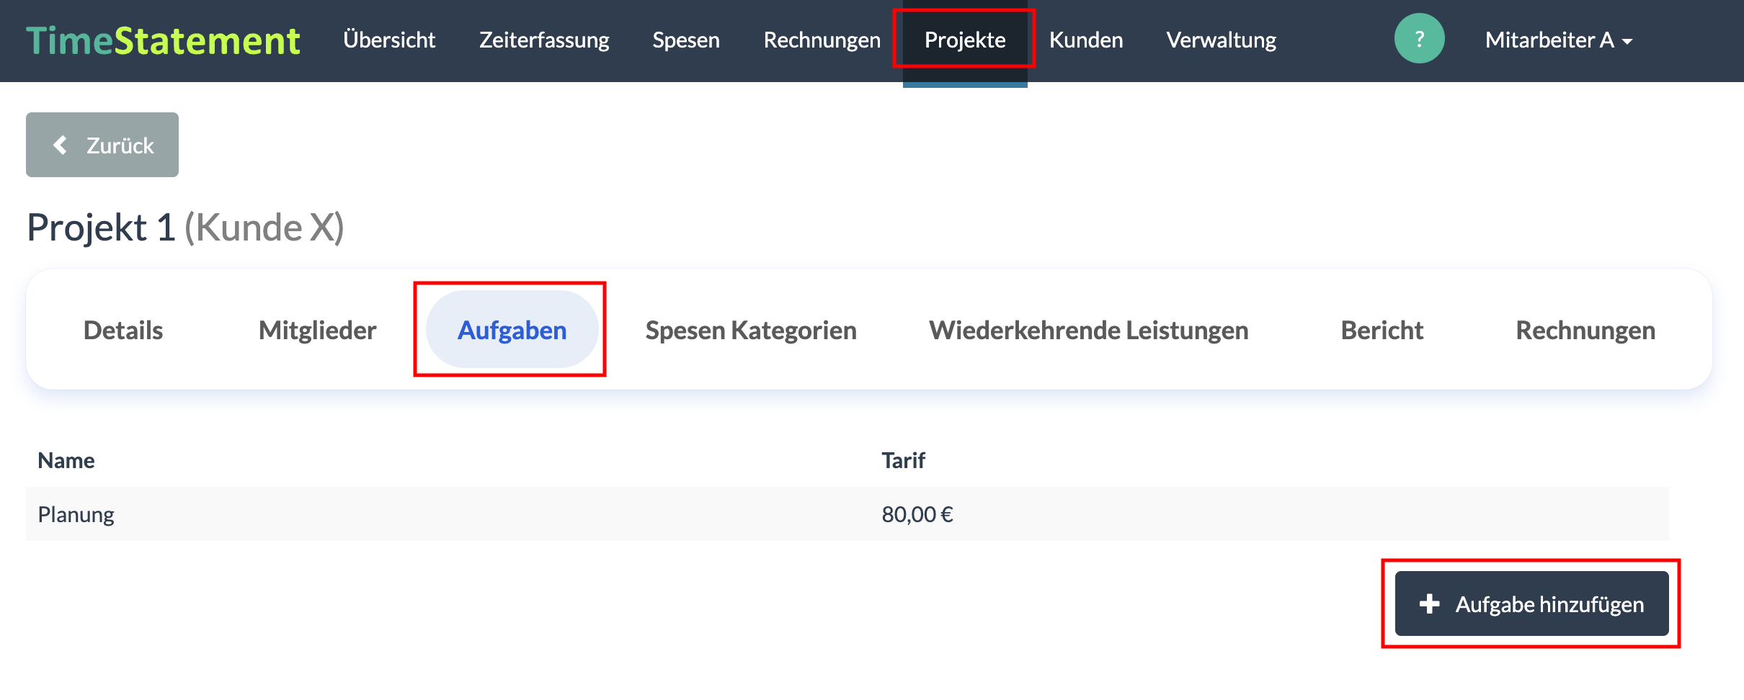Click the Aufgabe hinzufügen button
The width and height of the screenshot is (1744, 700).
pos(1532,603)
